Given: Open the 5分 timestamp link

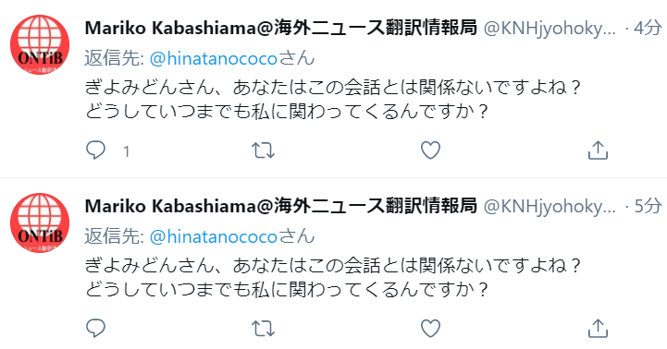Looking at the screenshot, I should click(x=648, y=207).
